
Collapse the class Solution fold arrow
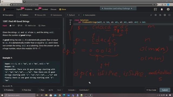point(72,20)
